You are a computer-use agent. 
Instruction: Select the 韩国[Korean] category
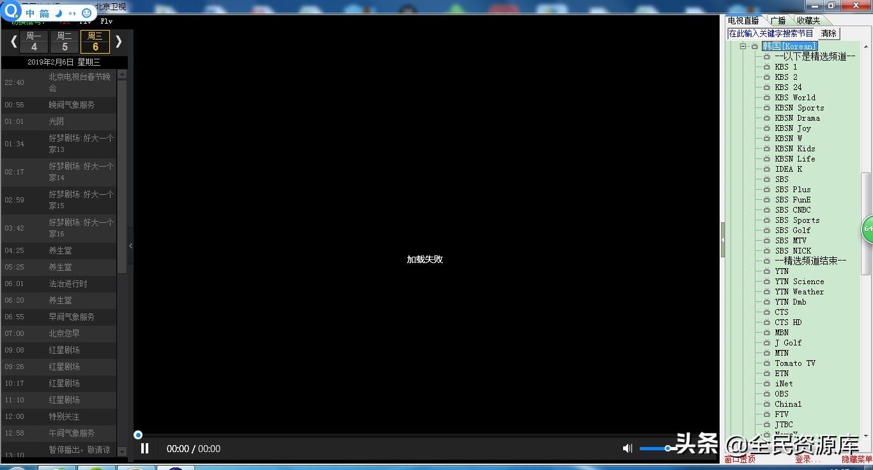[x=790, y=47]
